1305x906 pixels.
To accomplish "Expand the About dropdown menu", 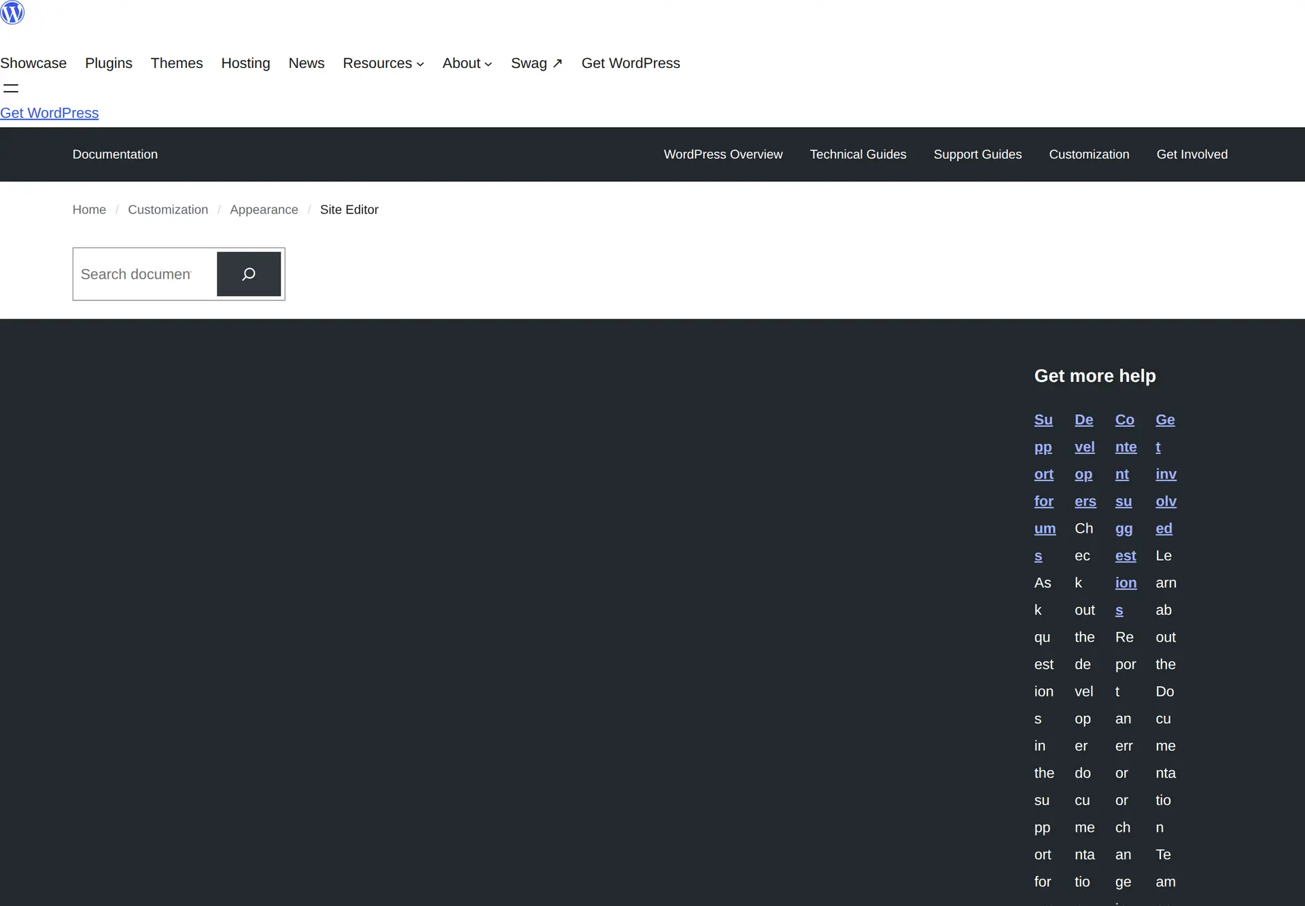I will [x=467, y=63].
